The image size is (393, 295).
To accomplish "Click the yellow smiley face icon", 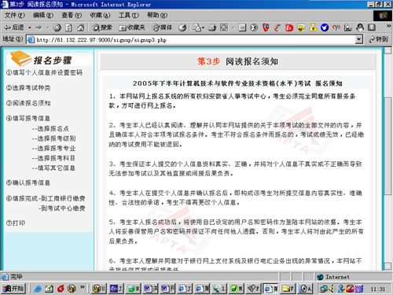I will pos(301,28).
